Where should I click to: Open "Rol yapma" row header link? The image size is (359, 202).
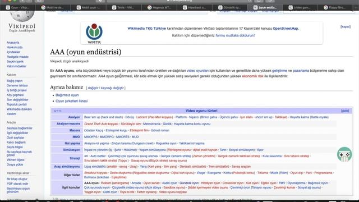(72, 144)
